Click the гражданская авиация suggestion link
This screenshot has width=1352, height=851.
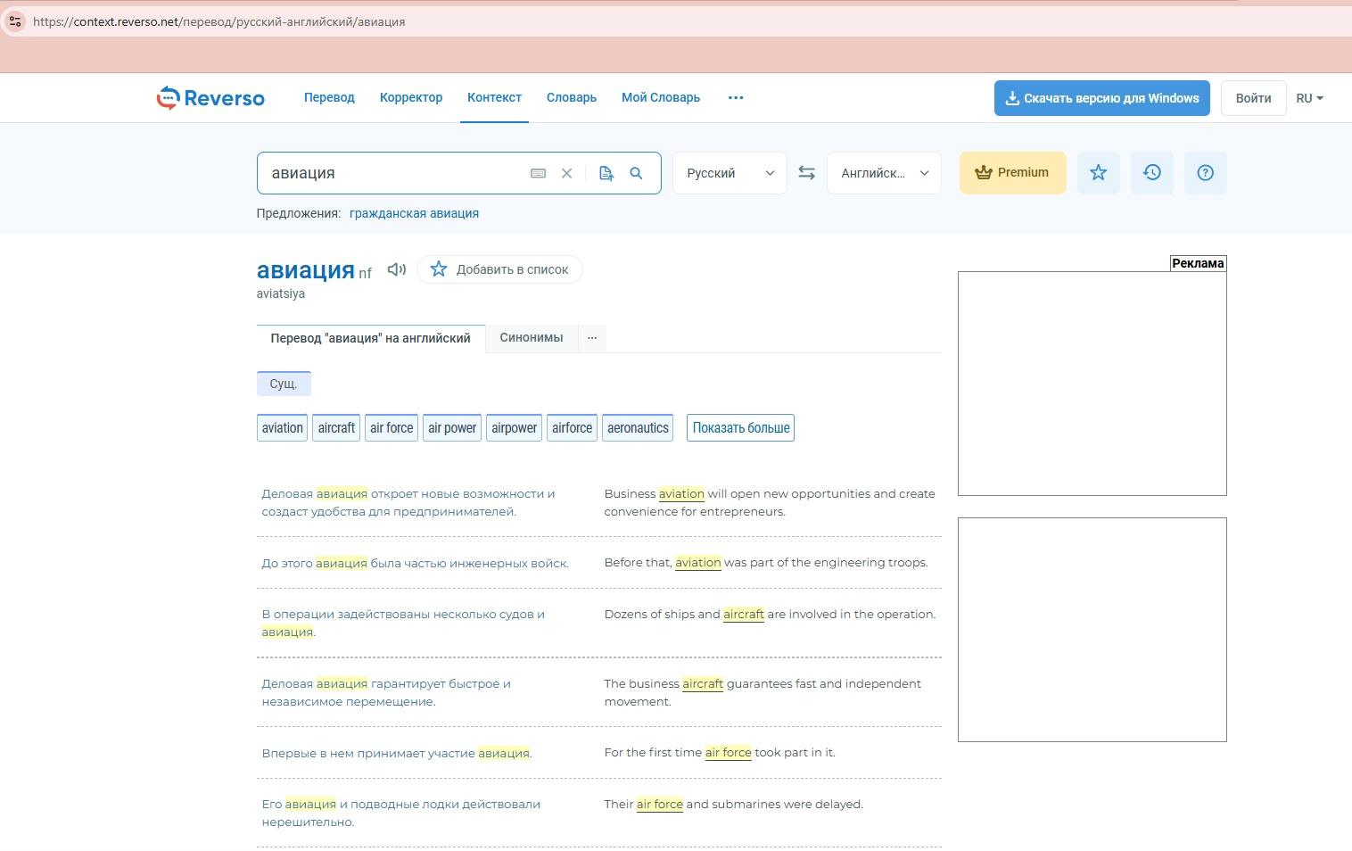(x=414, y=213)
